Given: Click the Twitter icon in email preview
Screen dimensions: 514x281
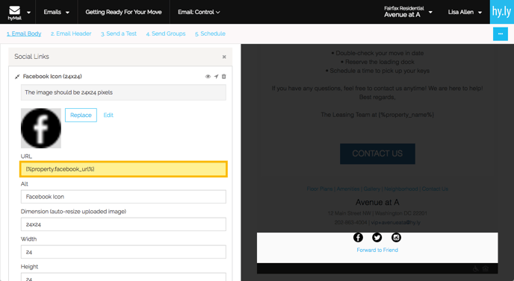Looking at the screenshot, I should point(377,238).
